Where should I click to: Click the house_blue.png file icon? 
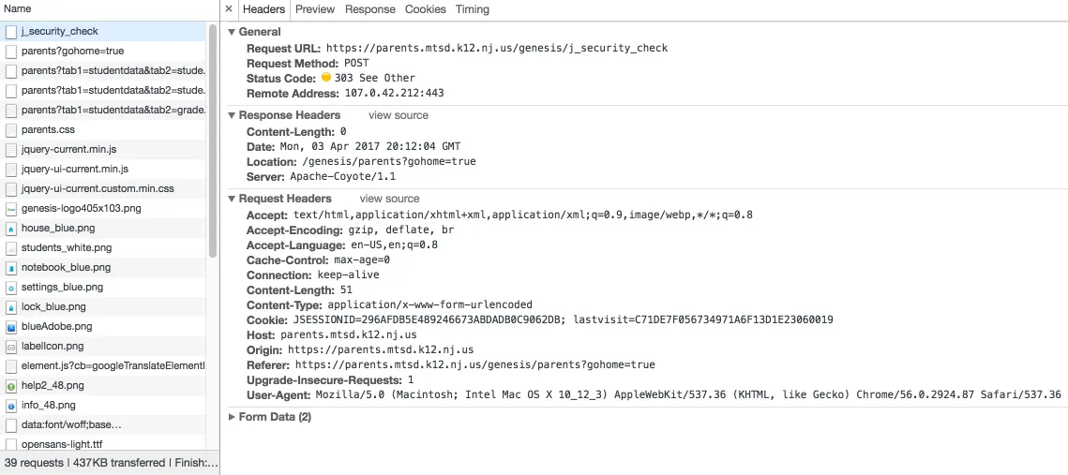[11, 229]
